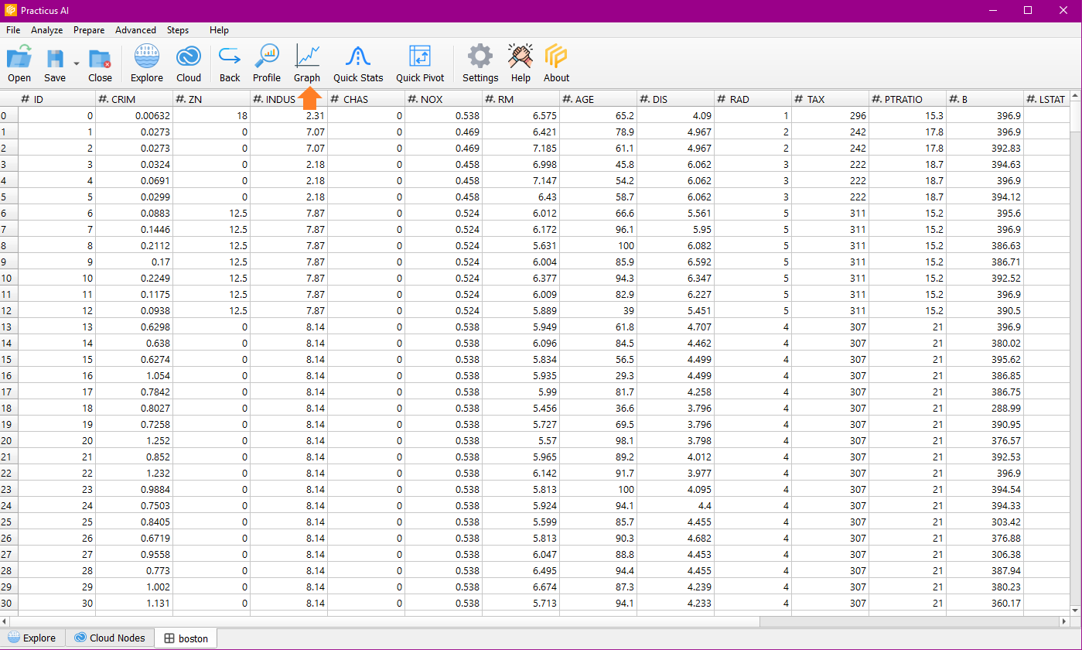The height and width of the screenshot is (650, 1082).
Task: Click the Close folder icon
Action: pos(100,59)
